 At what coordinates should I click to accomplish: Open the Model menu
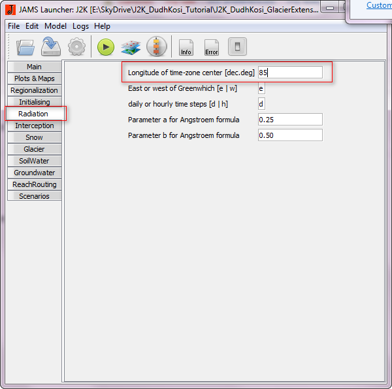coord(56,26)
